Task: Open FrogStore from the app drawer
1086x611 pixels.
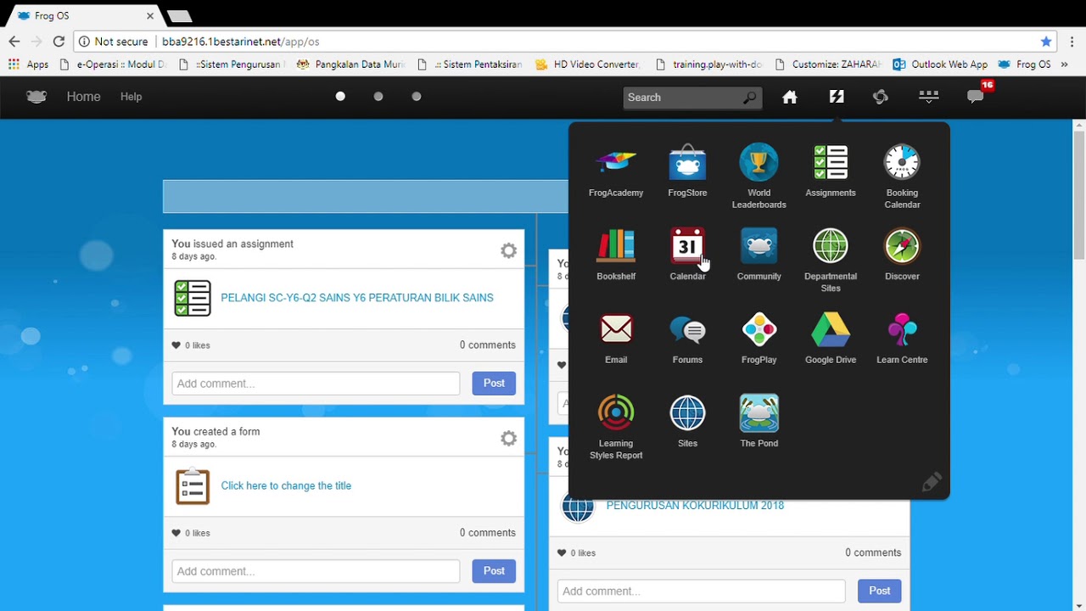Action: click(x=687, y=171)
